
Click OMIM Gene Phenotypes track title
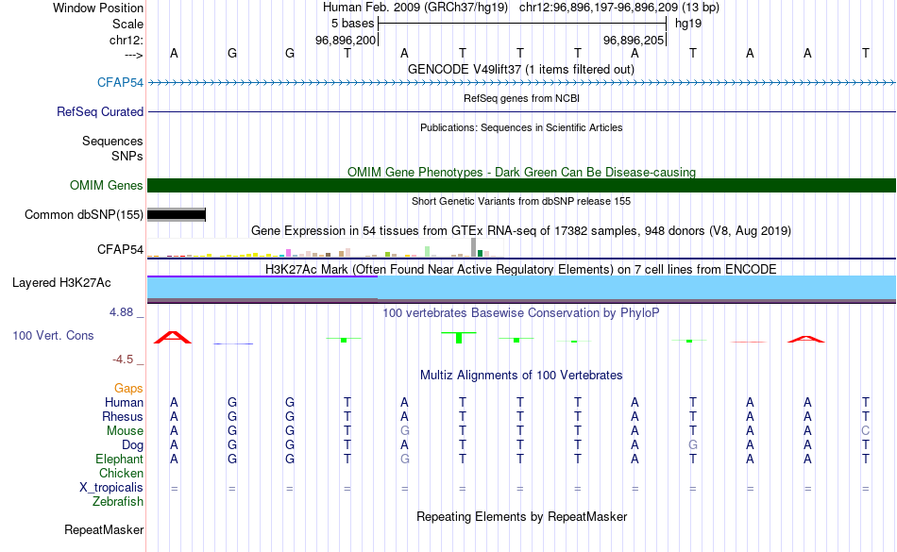point(522,172)
